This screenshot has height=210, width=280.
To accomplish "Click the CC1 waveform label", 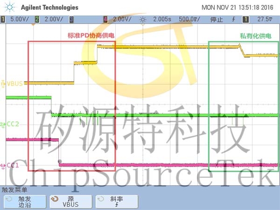I will coord(13,165).
